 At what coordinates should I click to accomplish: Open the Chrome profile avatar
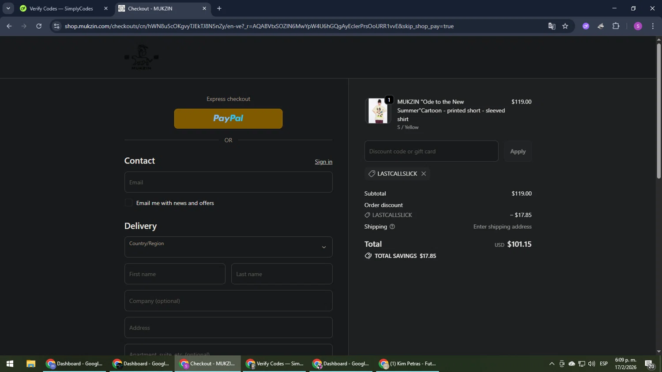tap(638, 26)
